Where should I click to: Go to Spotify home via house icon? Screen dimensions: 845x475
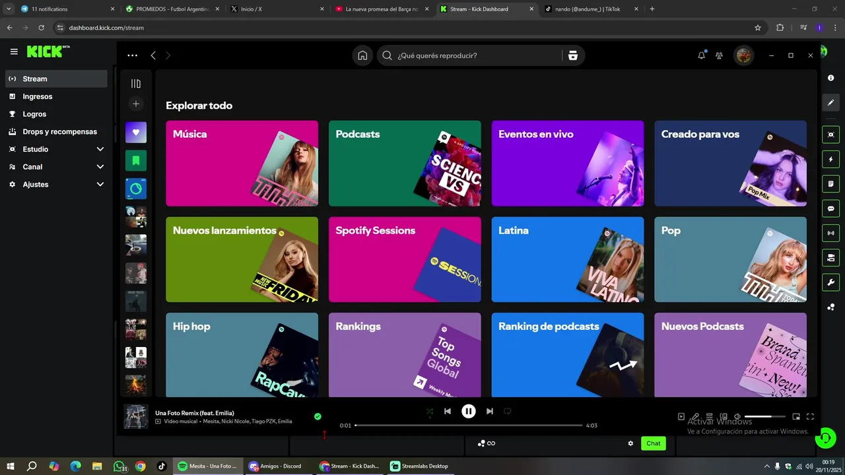pyautogui.click(x=362, y=55)
